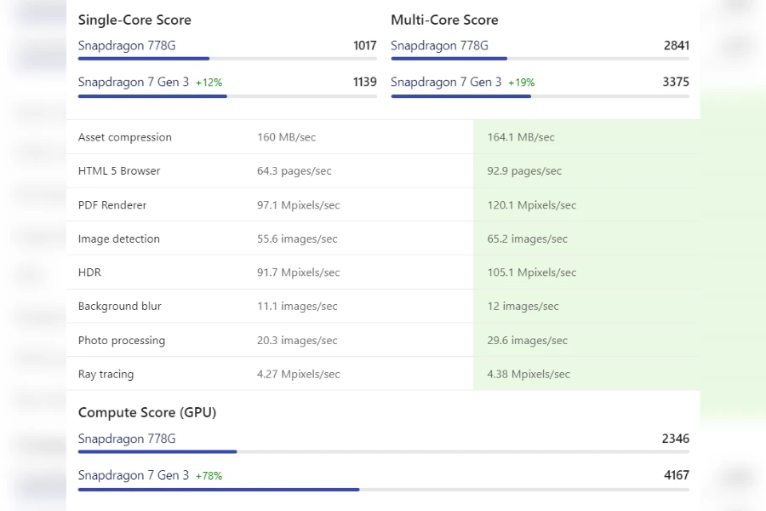
Task: Click Snapdragon 778G link under Multi-Core Score
Action: tap(439, 46)
